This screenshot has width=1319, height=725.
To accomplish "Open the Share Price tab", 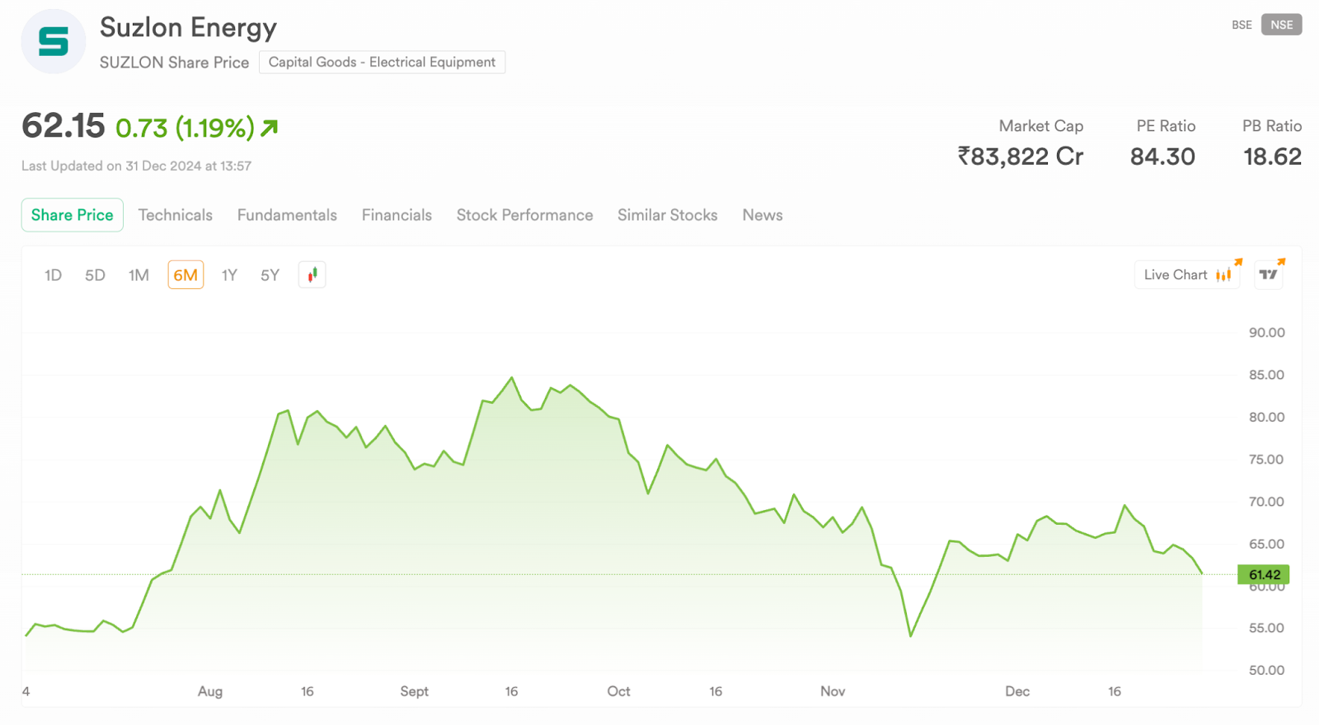I will pos(73,215).
